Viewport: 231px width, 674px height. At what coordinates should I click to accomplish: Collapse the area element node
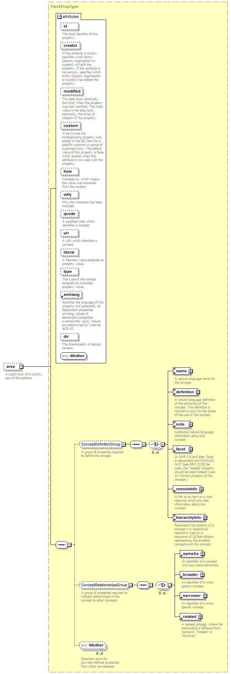[x=21, y=367]
